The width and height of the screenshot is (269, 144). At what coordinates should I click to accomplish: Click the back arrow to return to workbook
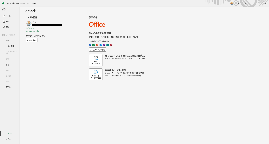tap(4, 10)
